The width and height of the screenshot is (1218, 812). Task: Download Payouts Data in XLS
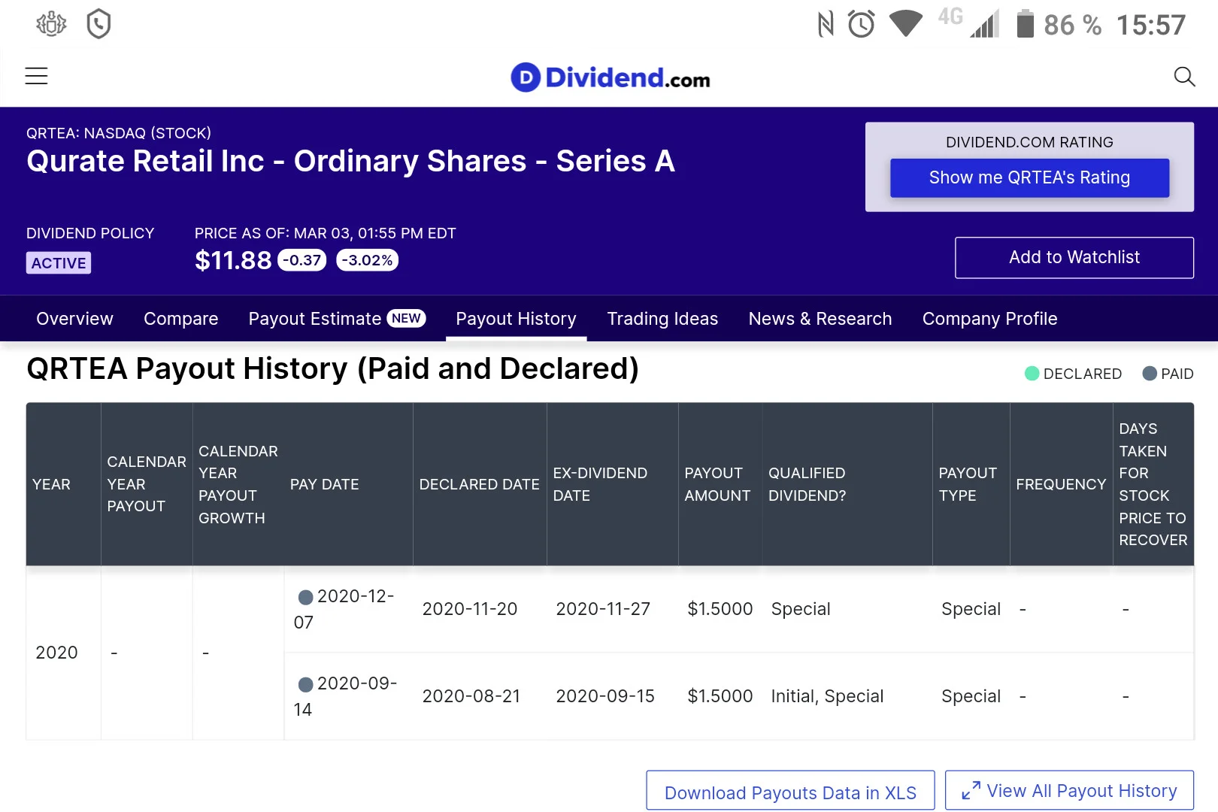pos(790,792)
